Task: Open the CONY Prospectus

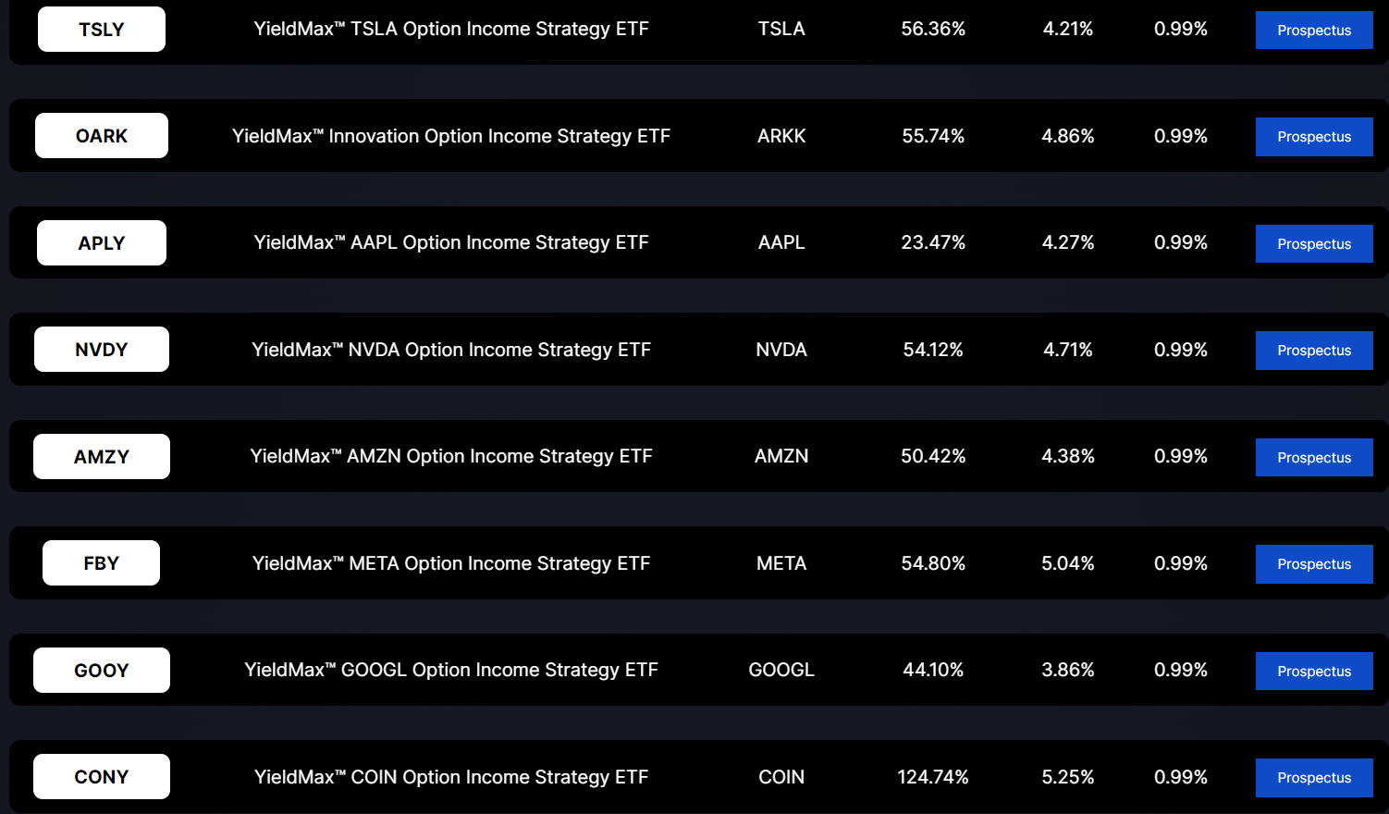Action: click(x=1313, y=777)
